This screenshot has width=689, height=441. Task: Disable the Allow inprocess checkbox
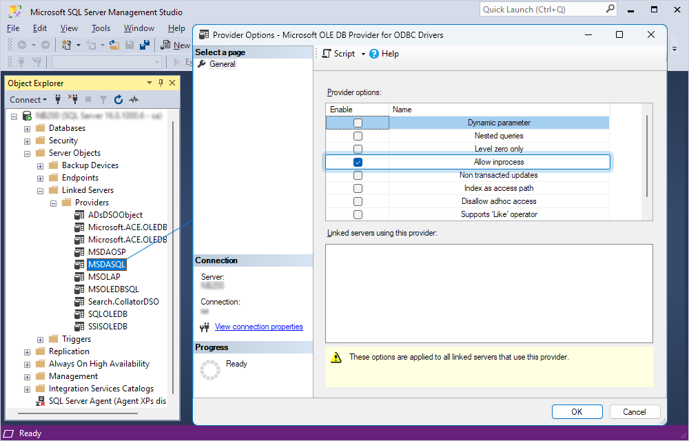(x=357, y=161)
